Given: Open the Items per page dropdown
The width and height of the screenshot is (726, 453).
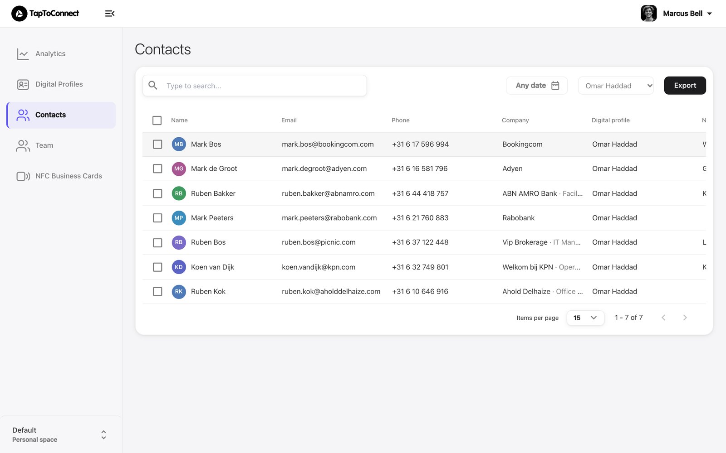Looking at the screenshot, I should pos(585,318).
